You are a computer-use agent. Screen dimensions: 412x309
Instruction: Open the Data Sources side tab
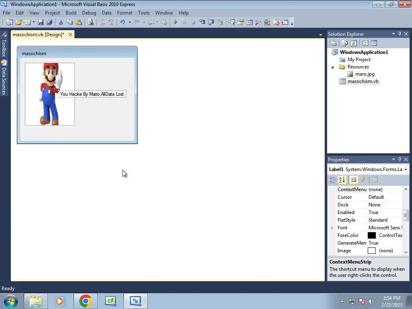4,78
